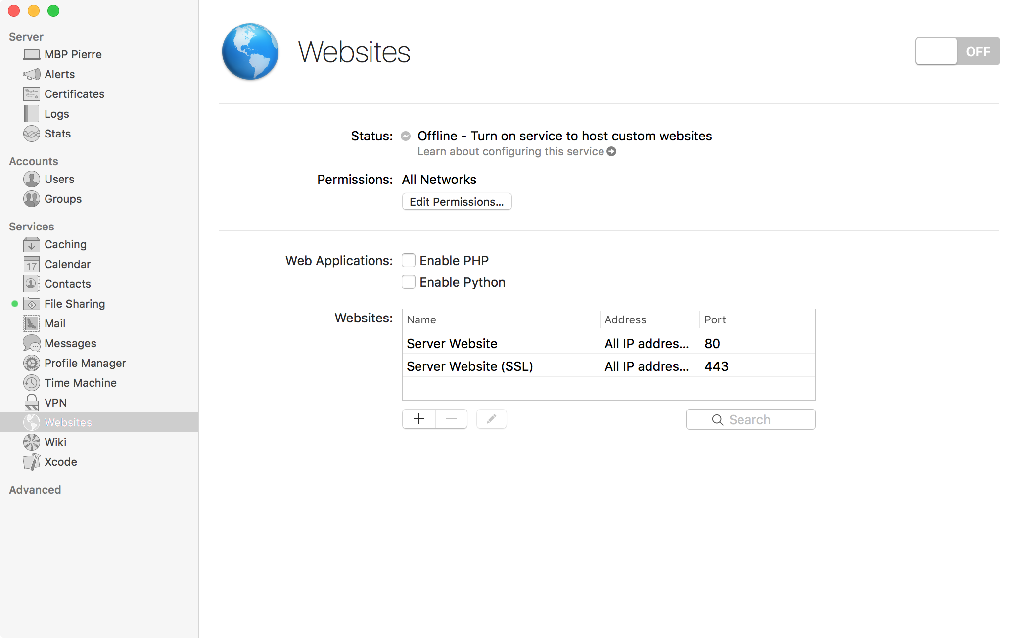
Task: Click the Services section header
Action: 32,227
